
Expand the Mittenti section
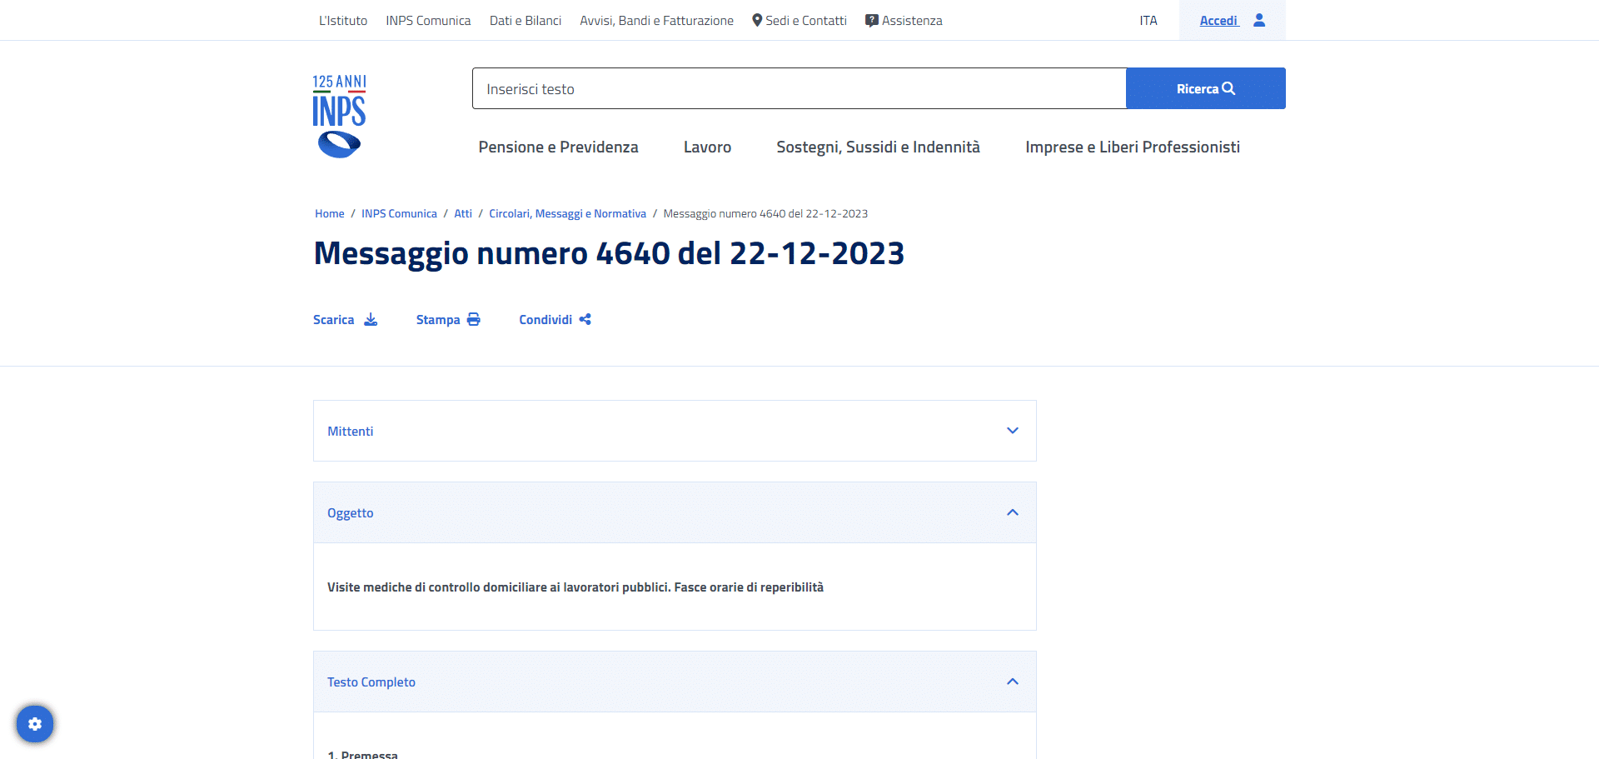point(1013,431)
